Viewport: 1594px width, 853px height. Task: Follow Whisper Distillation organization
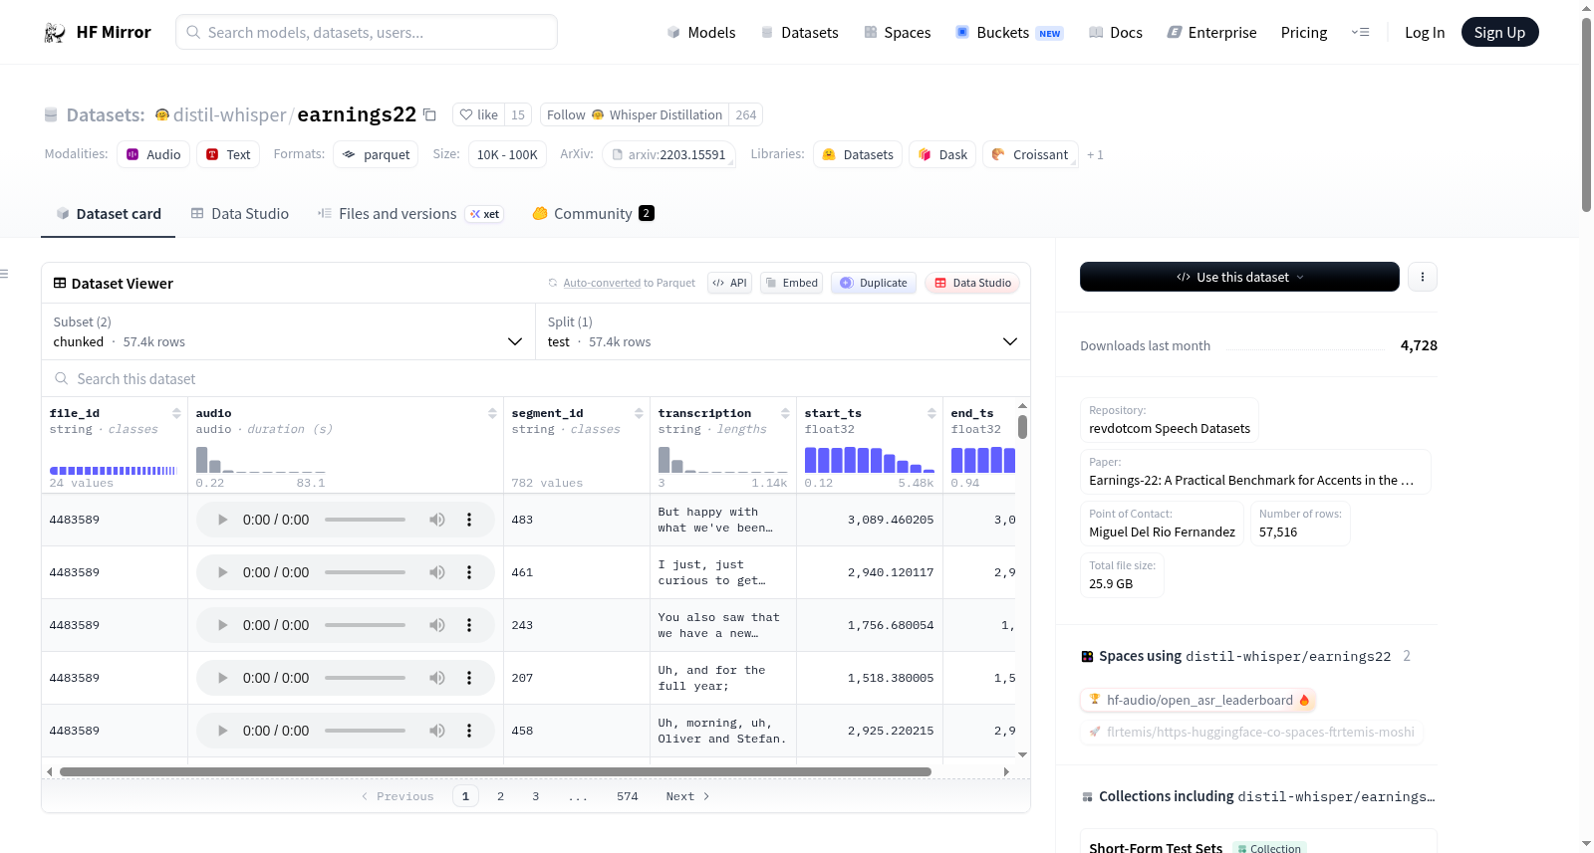[x=635, y=114]
